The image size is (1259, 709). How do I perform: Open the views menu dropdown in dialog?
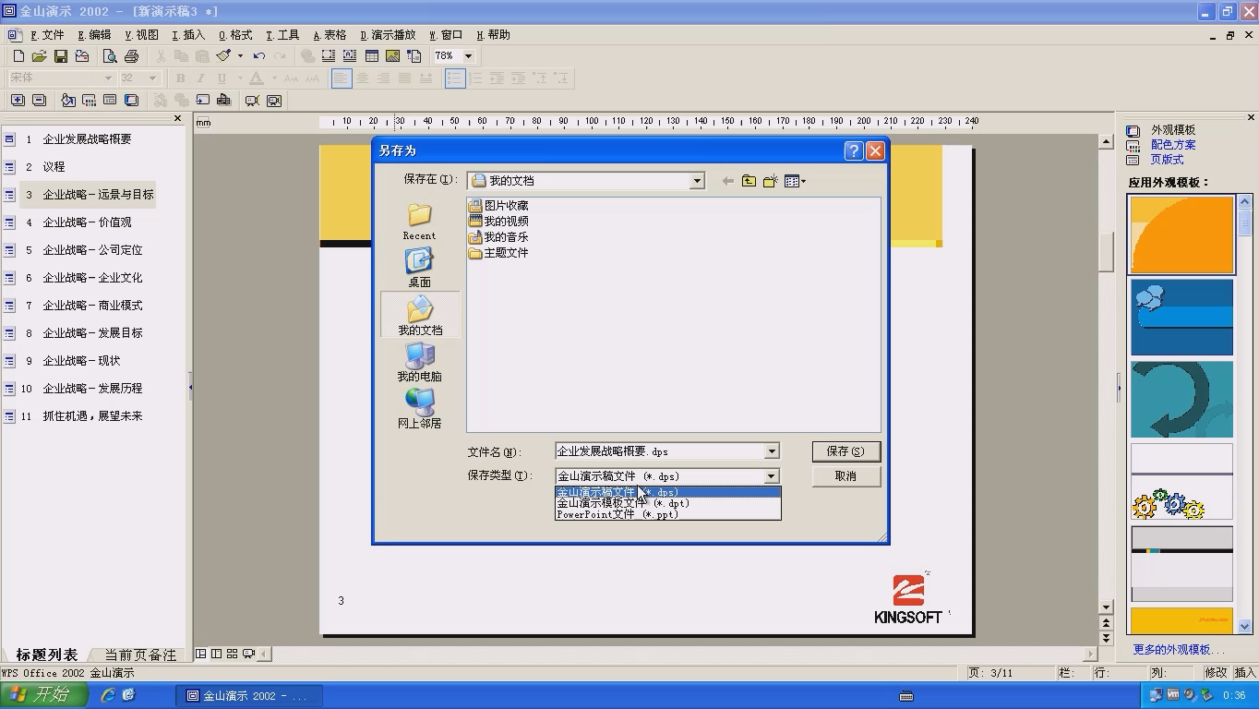795,181
